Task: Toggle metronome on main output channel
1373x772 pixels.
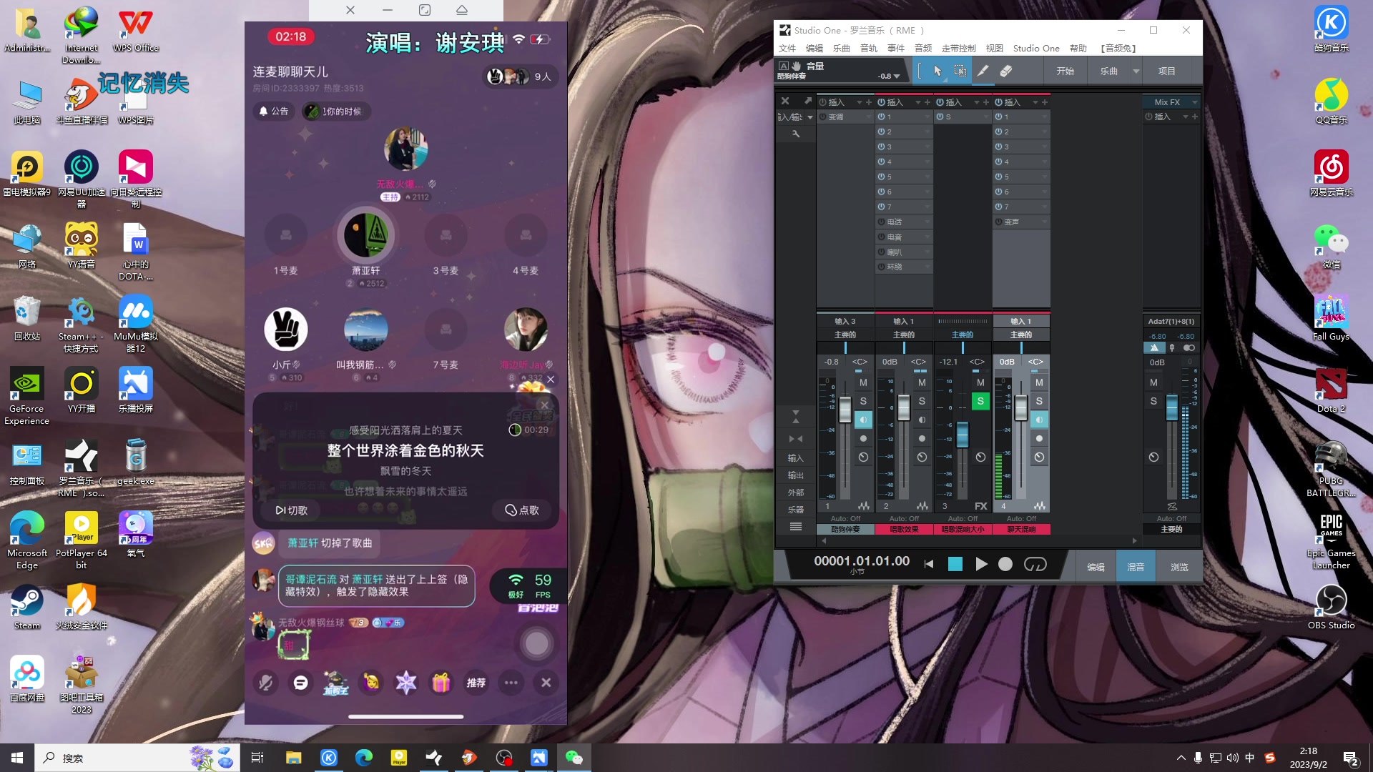Action: click(1154, 347)
